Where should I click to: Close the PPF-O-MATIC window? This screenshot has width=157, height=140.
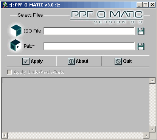(x=152, y=5)
